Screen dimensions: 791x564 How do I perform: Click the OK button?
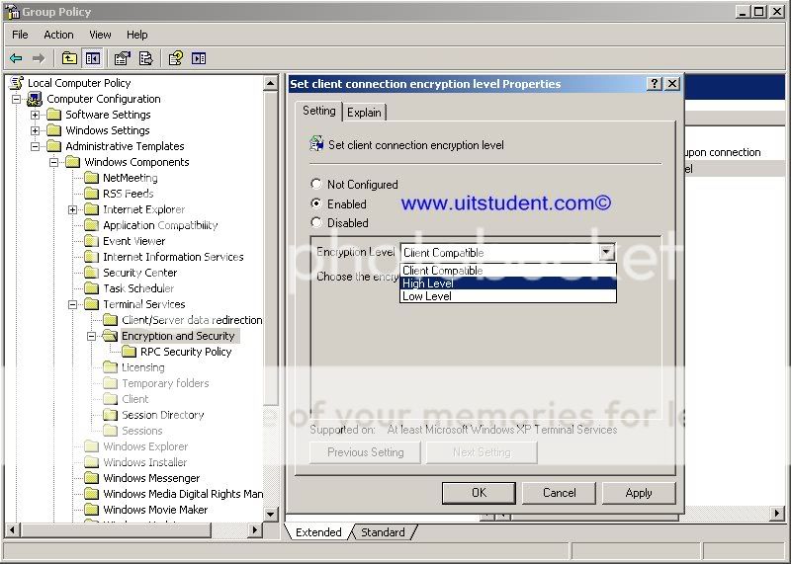pyautogui.click(x=479, y=492)
